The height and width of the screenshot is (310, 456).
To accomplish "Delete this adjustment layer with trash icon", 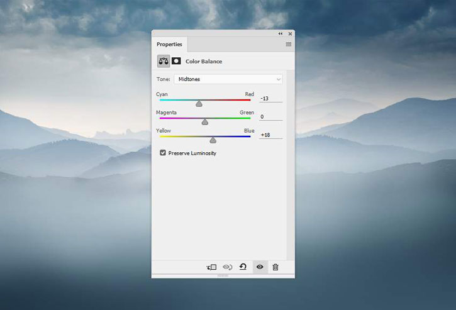I will 275,267.
